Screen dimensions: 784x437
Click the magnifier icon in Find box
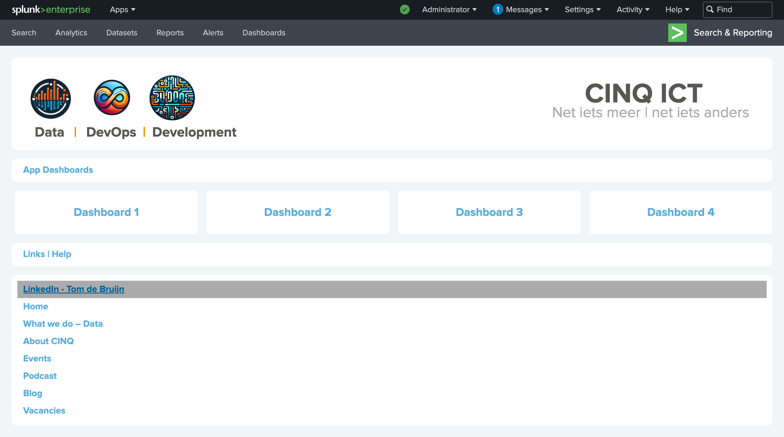point(710,10)
